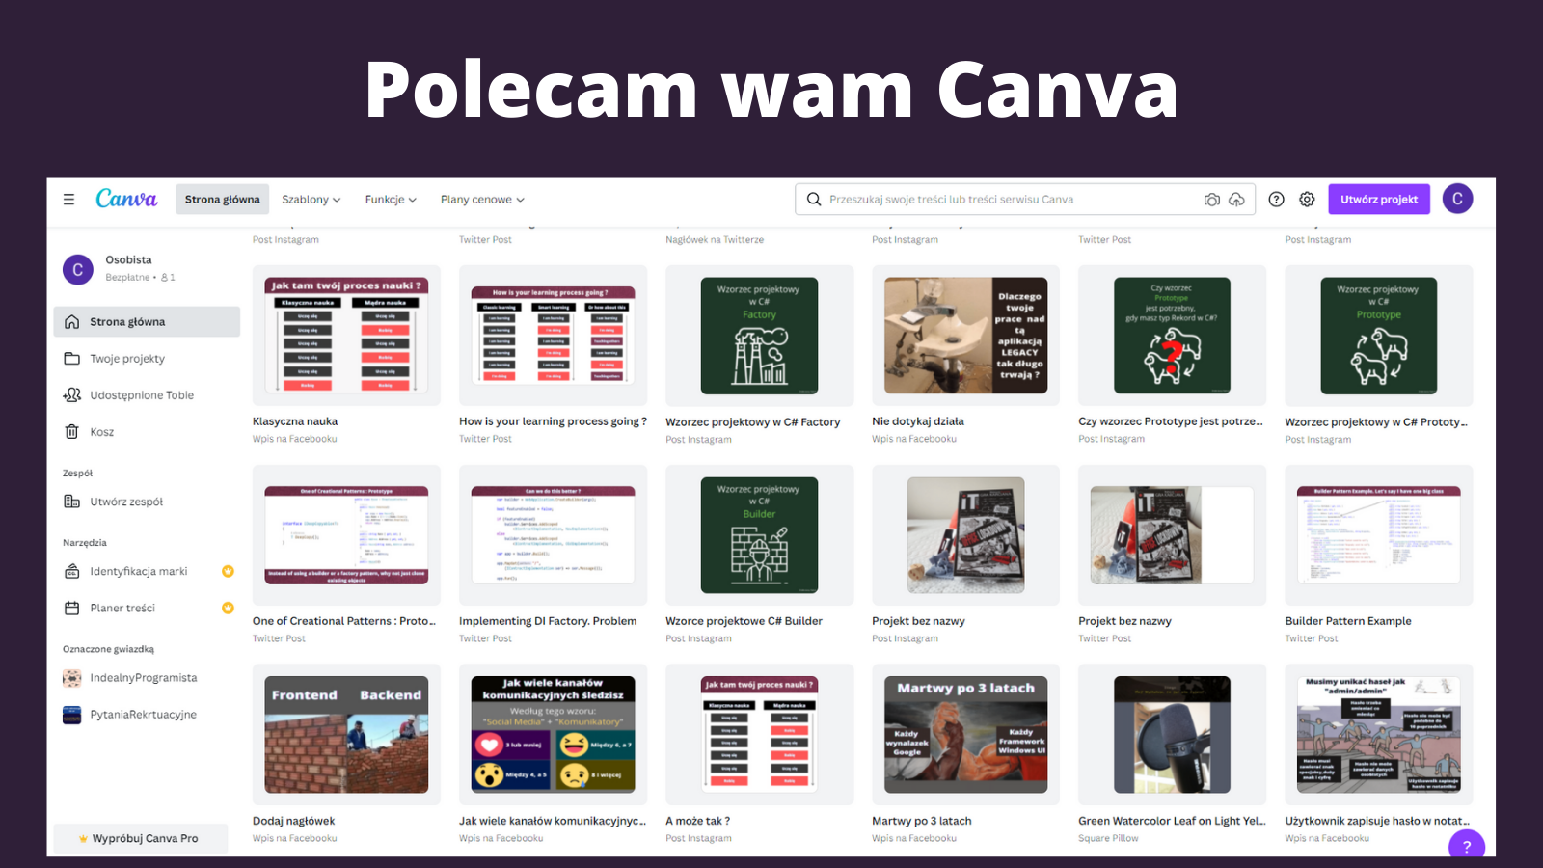Click the "Dodaj nagłówek" title text

coord(294,821)
